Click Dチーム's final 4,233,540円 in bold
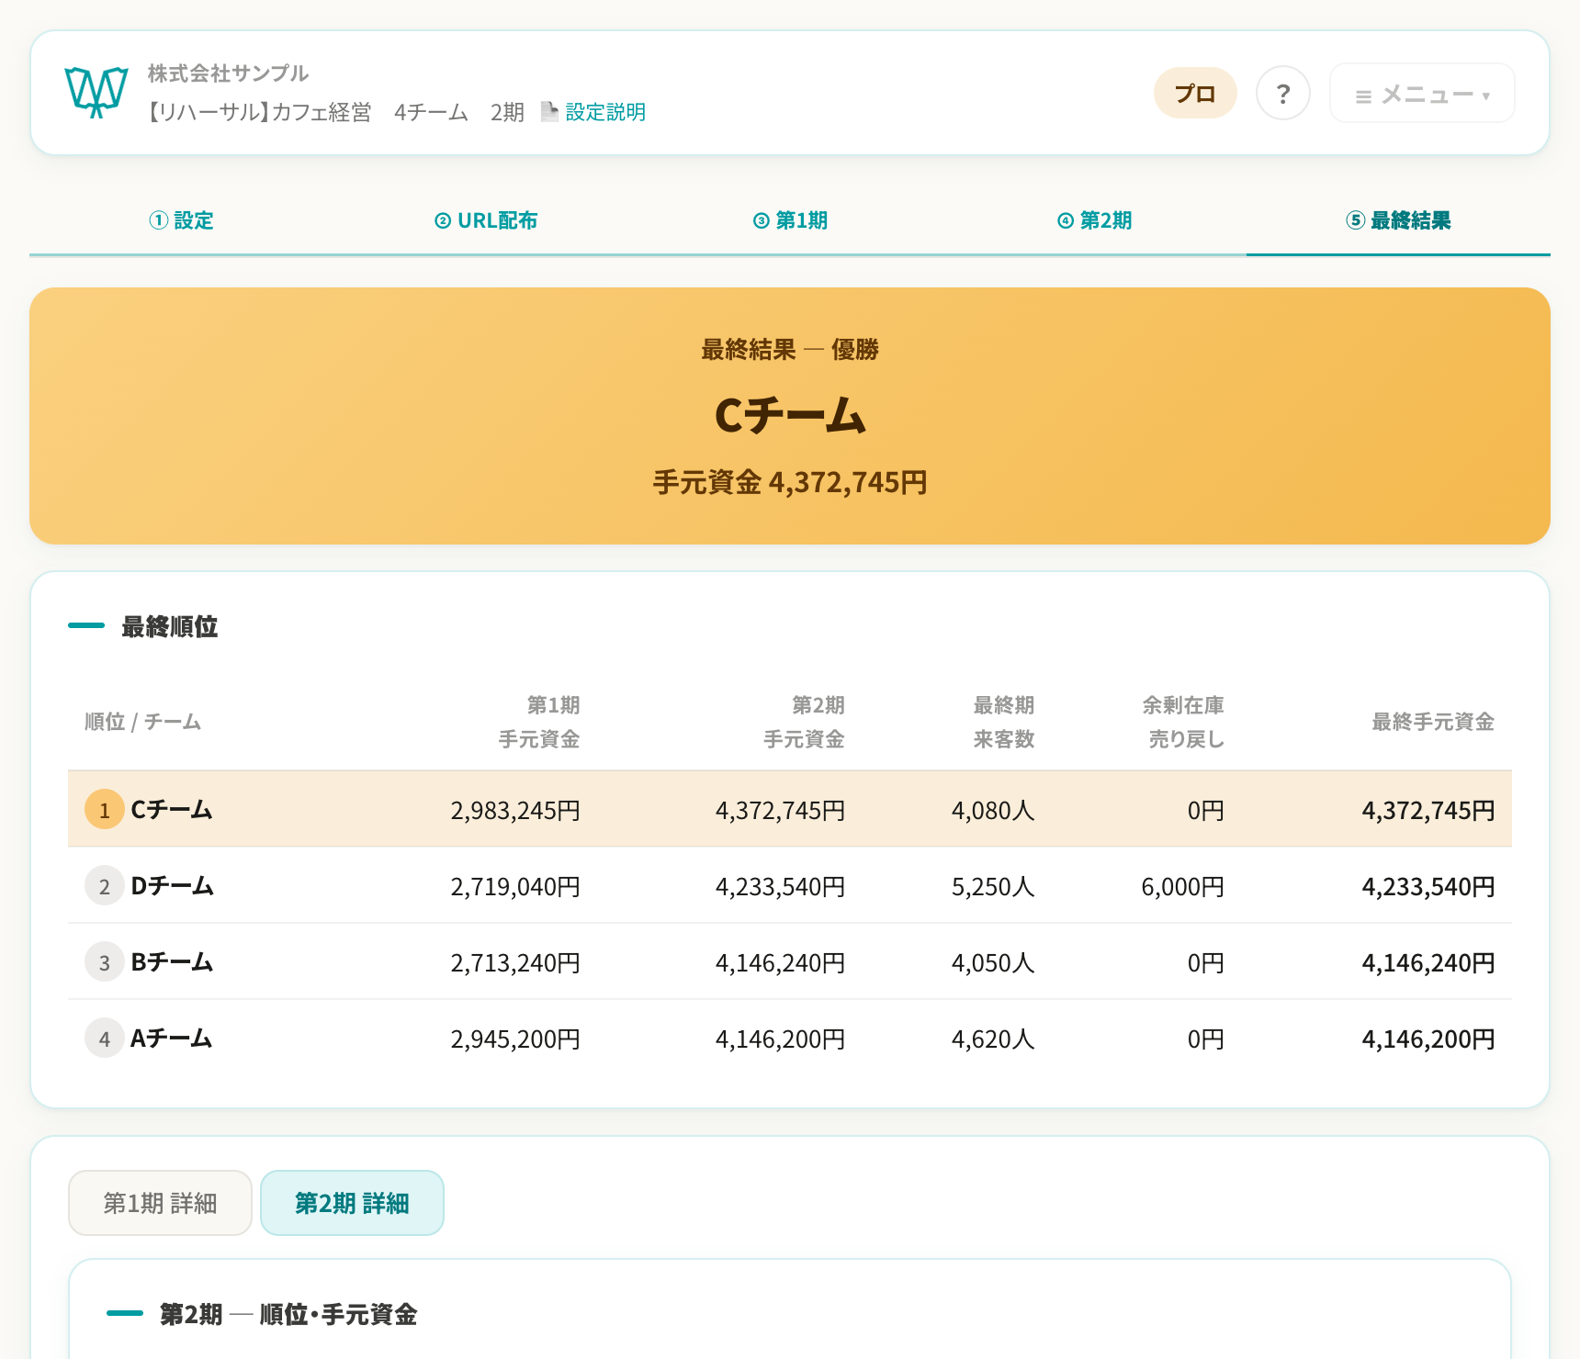Viewport: 1580px width, 1359px height. point(1428,887)
